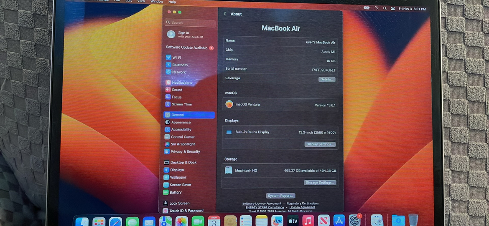
Task: Select Network in the settings sidebar
Action: click(x=176, y=72)
